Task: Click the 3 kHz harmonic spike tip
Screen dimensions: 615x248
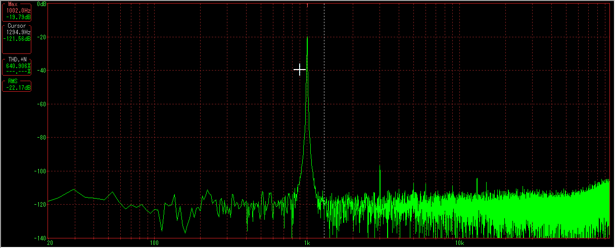Action: [x=380, y=165]
